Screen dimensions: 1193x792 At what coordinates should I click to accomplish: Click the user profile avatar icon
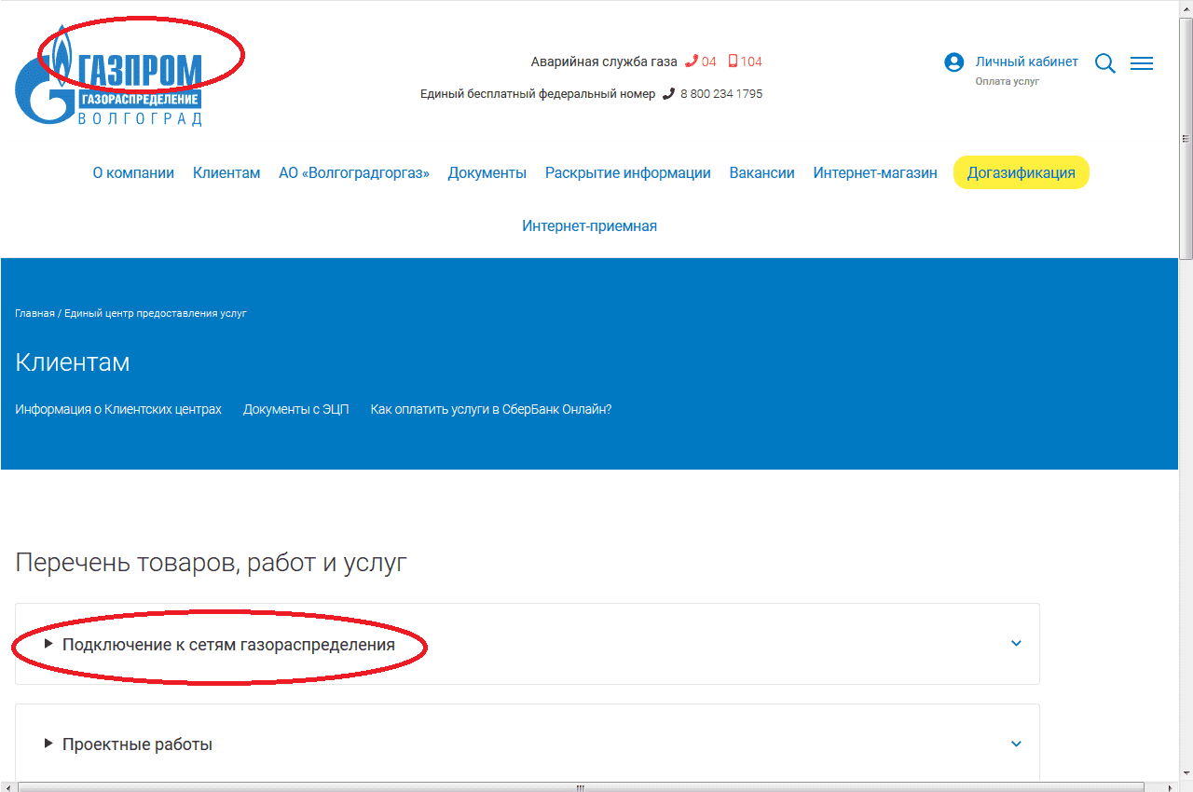(953, 62)
